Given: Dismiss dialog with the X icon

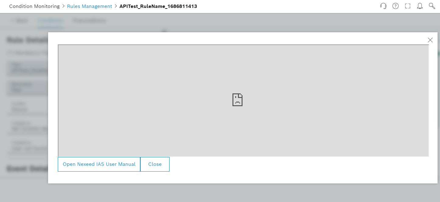Looking at the screenshot, I should [430, 40].
